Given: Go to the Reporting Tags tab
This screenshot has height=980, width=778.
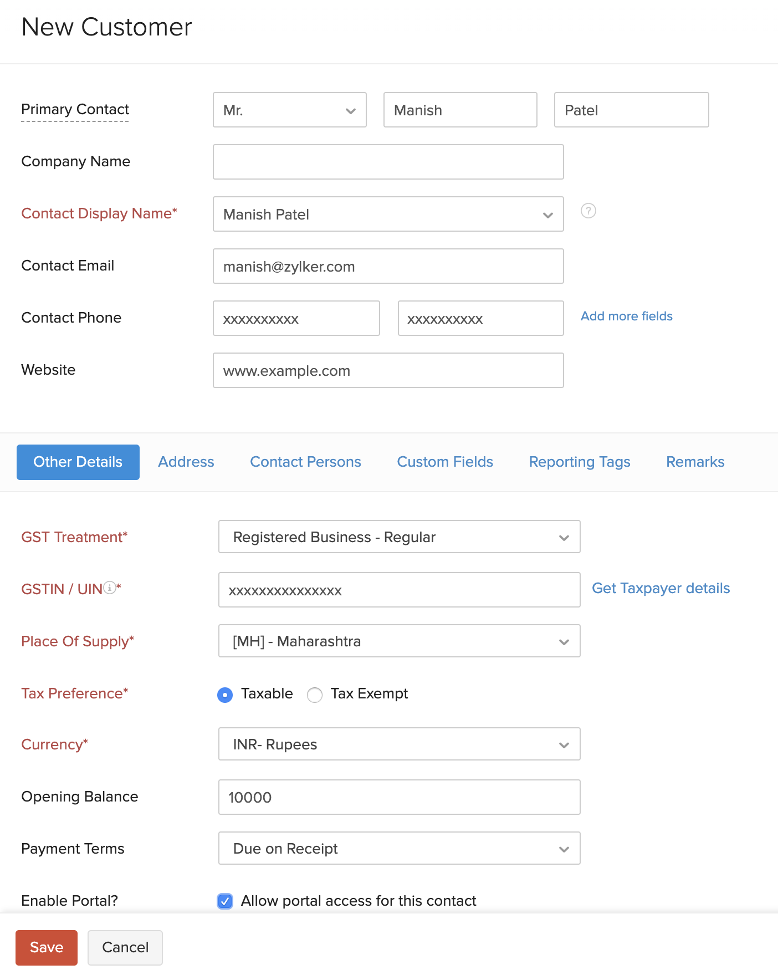Looking at the screenshot, I should click(x=580, y=462).
